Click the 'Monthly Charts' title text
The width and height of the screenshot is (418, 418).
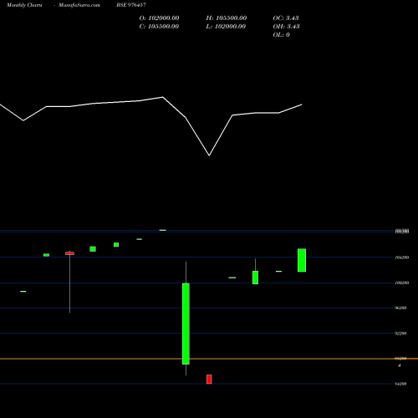click(x=24, y=5)
